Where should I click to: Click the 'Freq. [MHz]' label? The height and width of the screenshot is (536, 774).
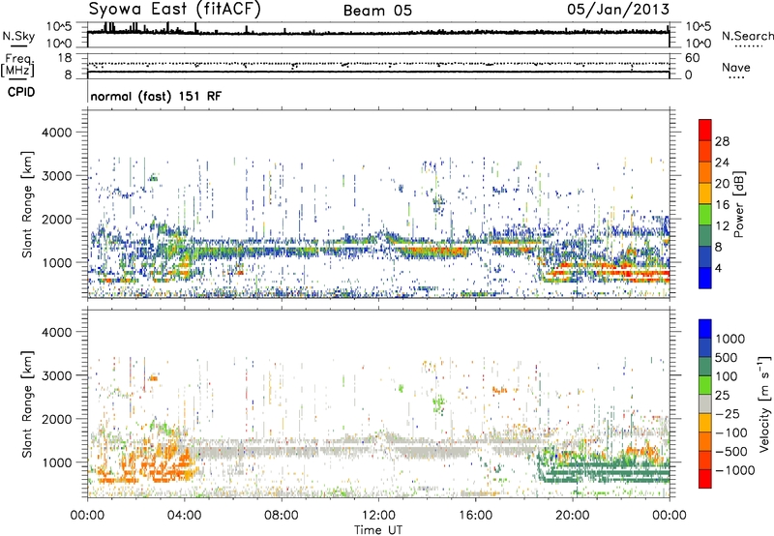coord(17,66)
